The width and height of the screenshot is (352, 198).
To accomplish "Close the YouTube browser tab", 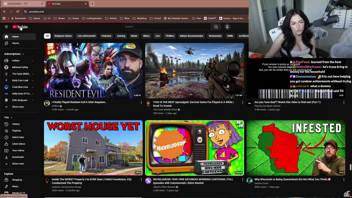I will pos(86,4).
